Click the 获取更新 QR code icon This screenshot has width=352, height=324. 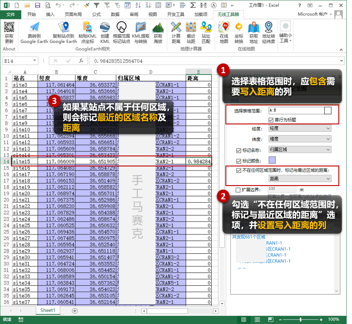click(x=9, y=27)
